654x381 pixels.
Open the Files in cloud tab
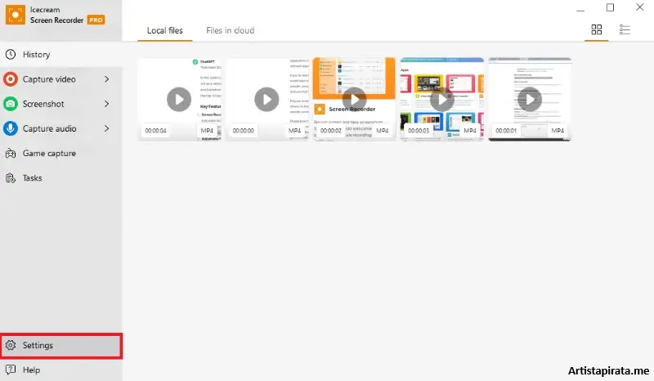click(x=231, y=30)
